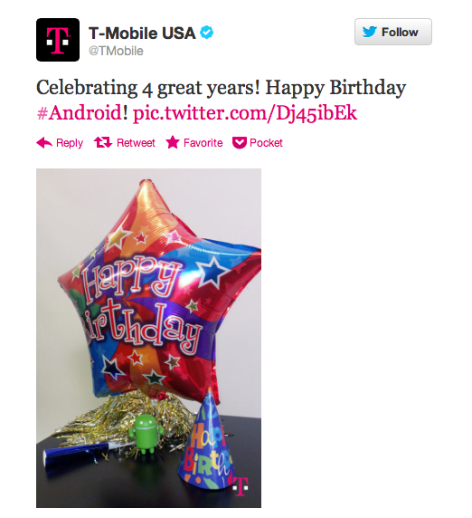472x518 pixels.
Task: Click the Pocket text label
Action: pyautogui.click(x=266, y=143)
